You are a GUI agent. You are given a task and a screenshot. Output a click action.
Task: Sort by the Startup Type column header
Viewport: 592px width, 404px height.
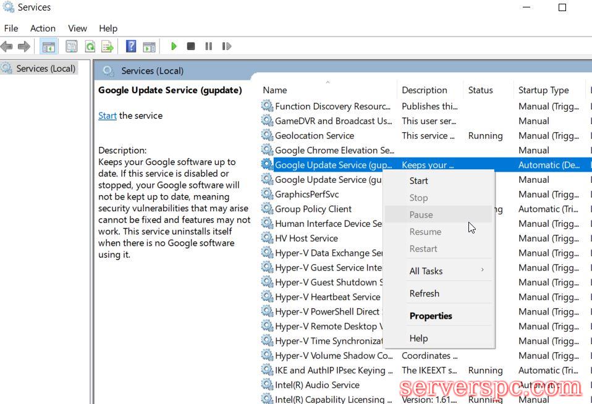tap(543, 90)
